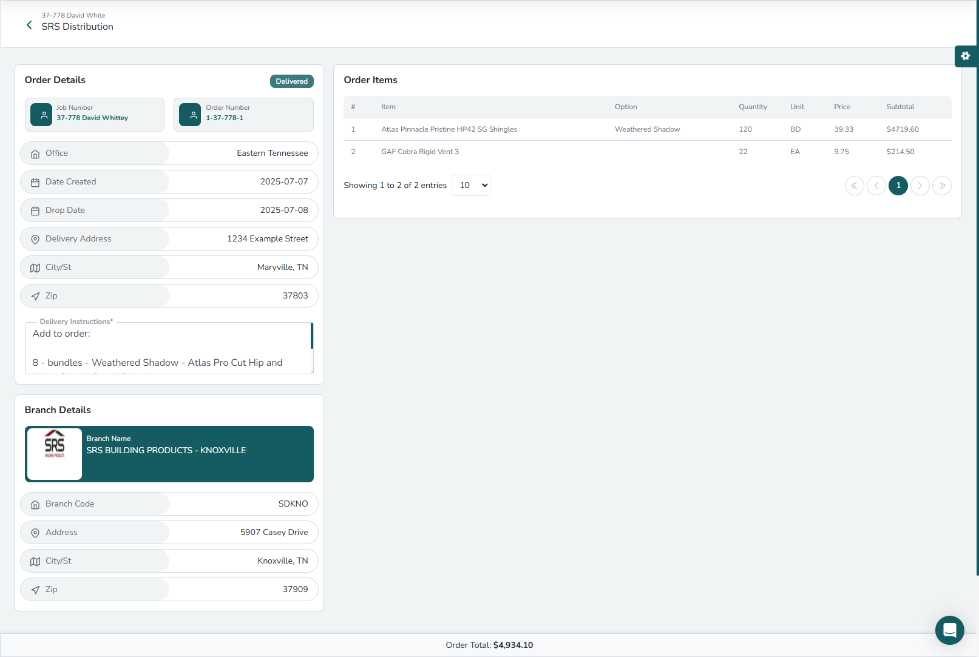
Task: Open the settings gear panel
Action: [965, 56]
